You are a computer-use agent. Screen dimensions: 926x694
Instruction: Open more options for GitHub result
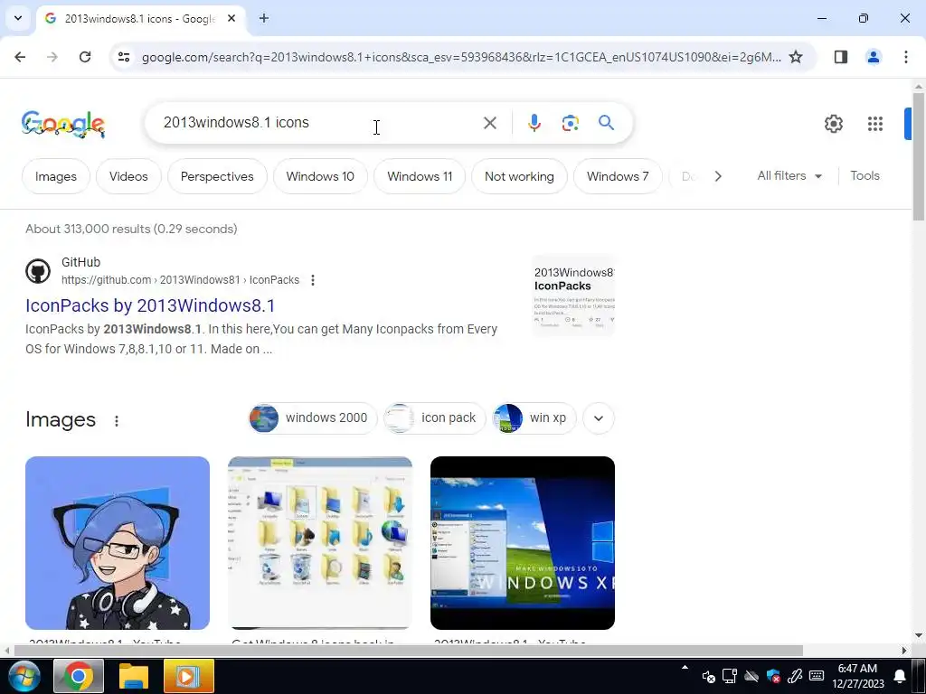point(312,280)
